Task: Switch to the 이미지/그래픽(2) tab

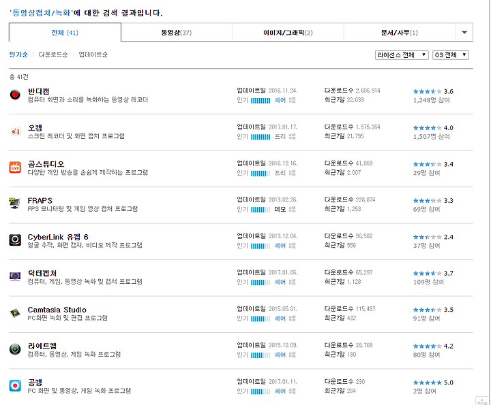Action: tap(288, 33)
